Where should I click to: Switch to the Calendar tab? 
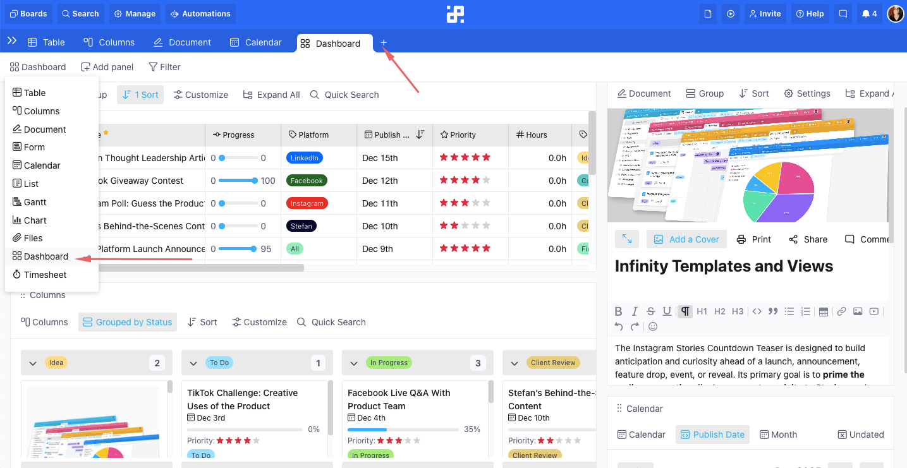256,42
